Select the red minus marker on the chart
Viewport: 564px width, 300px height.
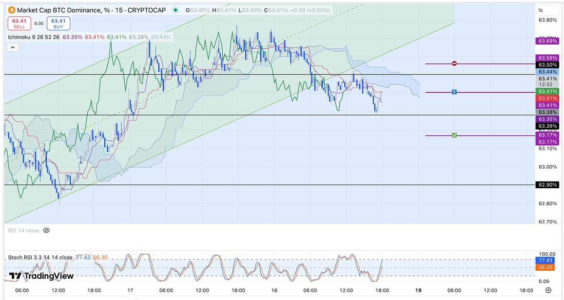[454, 64]
